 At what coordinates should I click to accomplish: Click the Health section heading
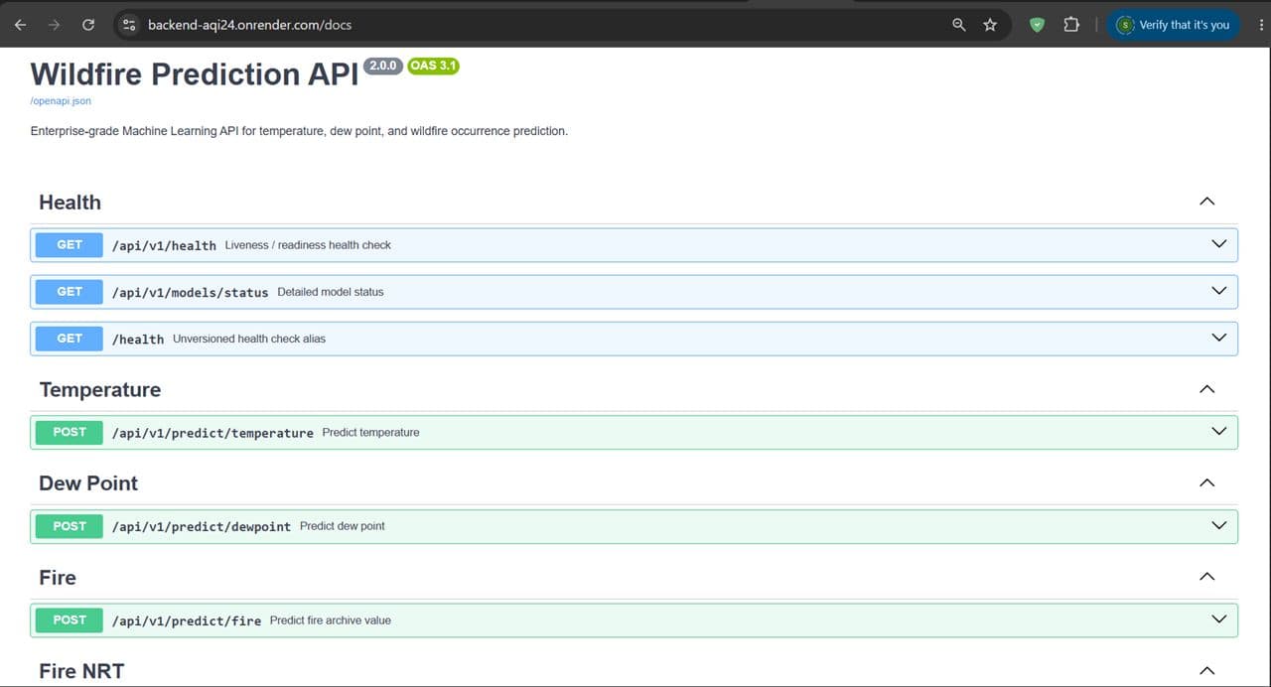pos(70,203)
